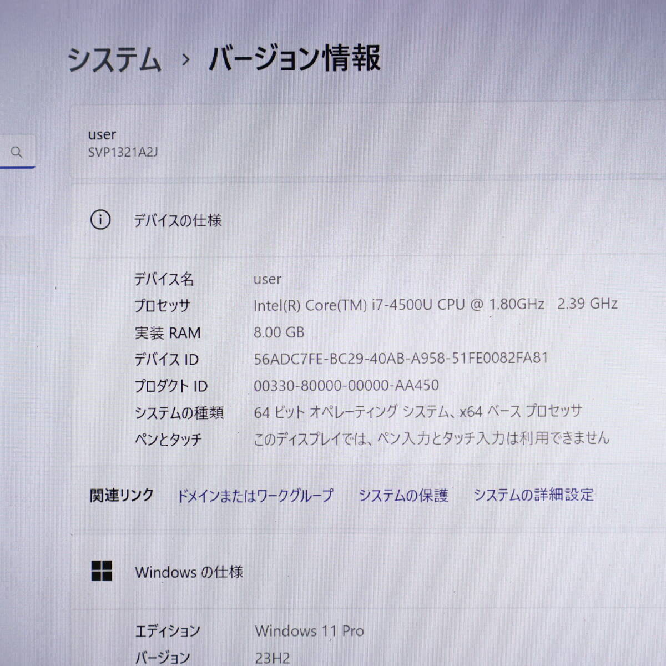The width and height of the screenshot is (666, 666).
Task: Click the search magnifier icon
Action: pos(17,152)
